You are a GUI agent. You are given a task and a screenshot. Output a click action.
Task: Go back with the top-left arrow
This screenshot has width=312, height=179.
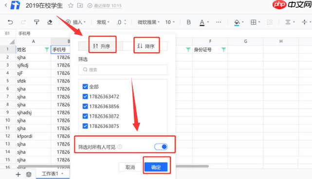click(x=6, y=5)
